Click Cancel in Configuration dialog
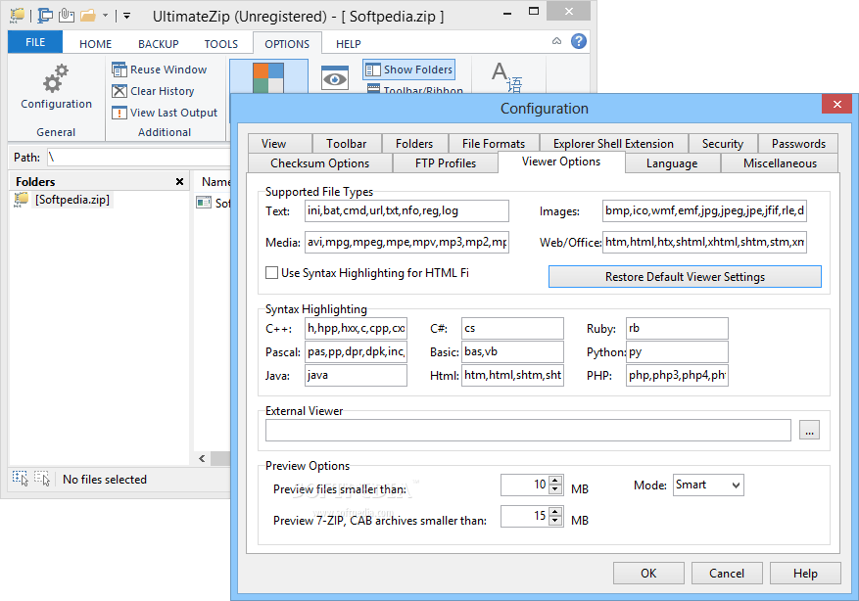 point(727,573)
